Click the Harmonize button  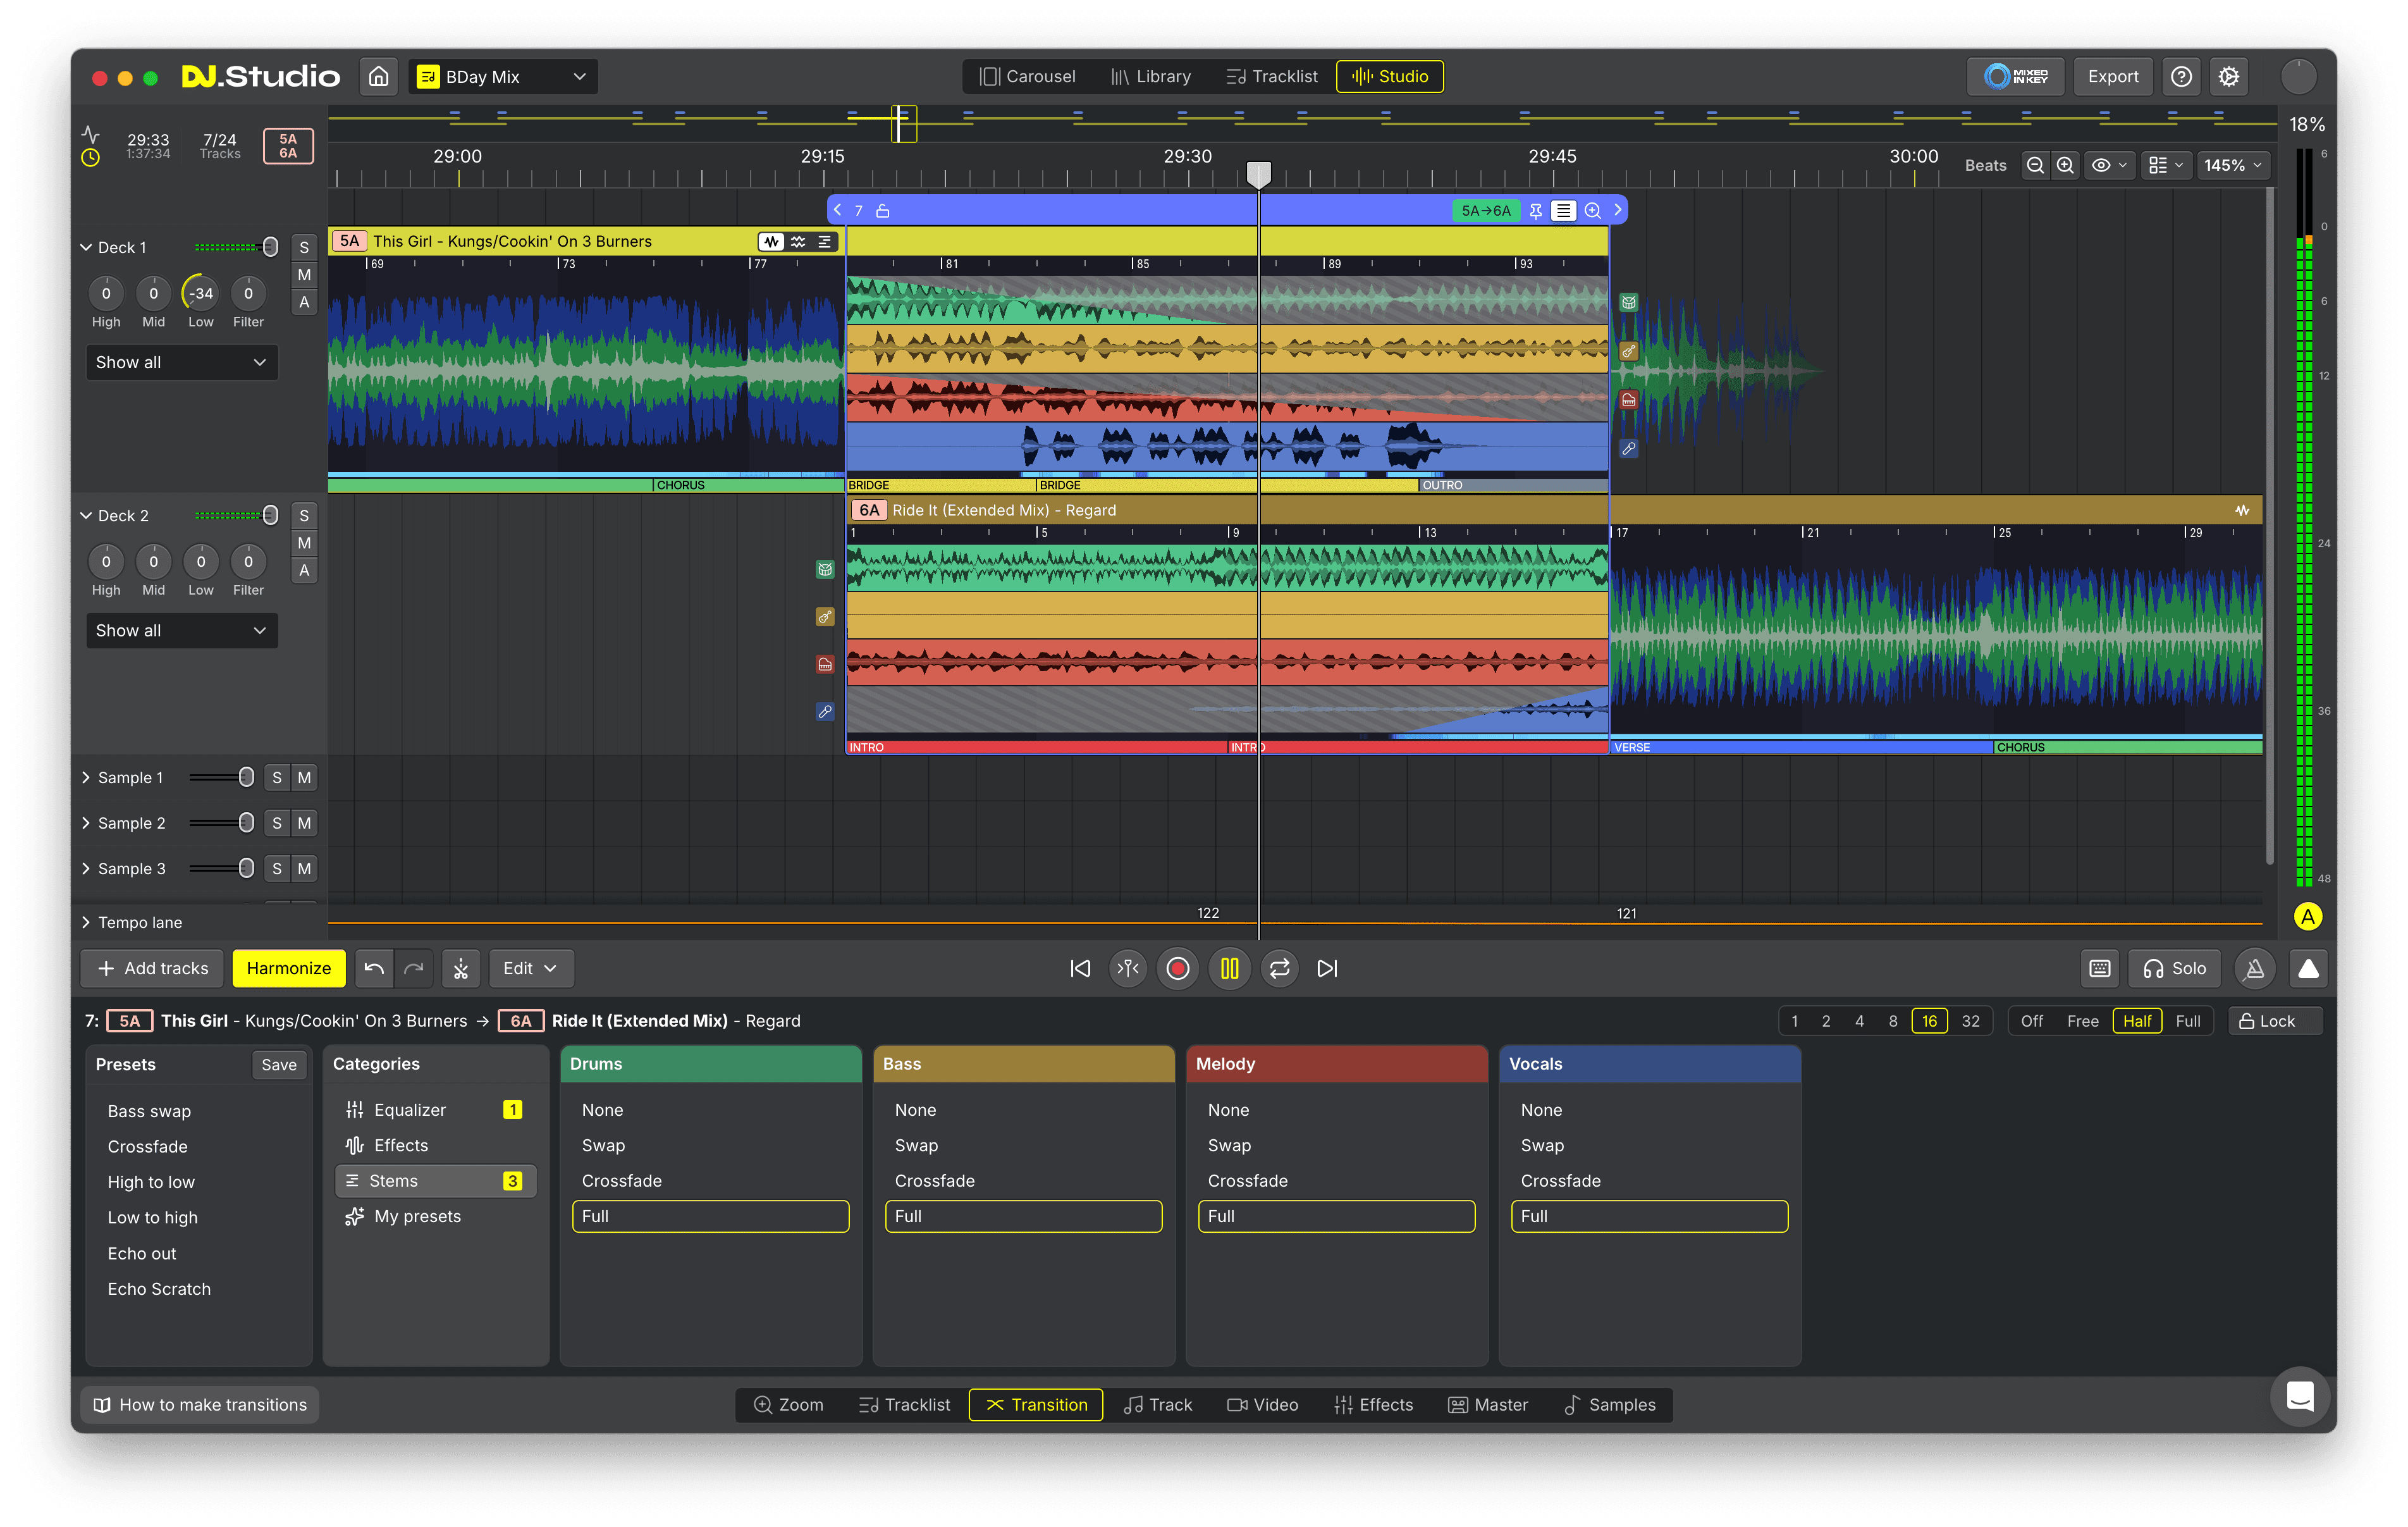[288, 968]
